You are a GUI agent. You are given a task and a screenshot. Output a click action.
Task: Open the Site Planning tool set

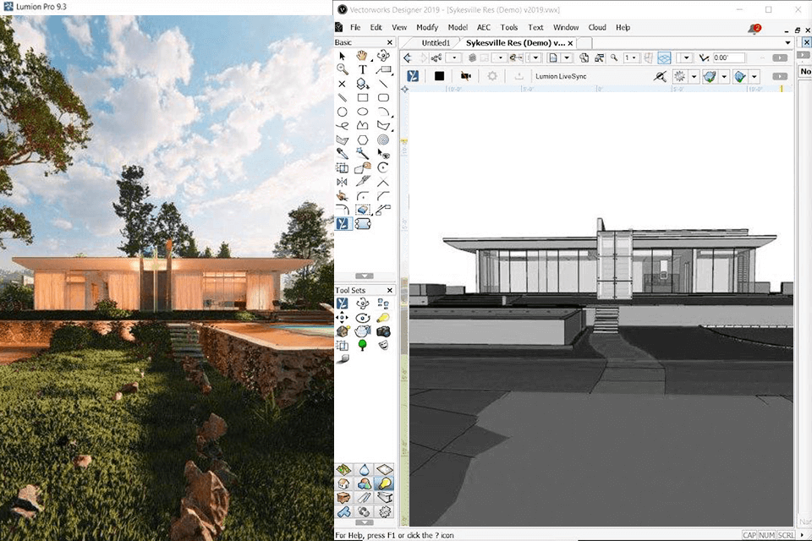pyautogui.click(x=343, y=469)
